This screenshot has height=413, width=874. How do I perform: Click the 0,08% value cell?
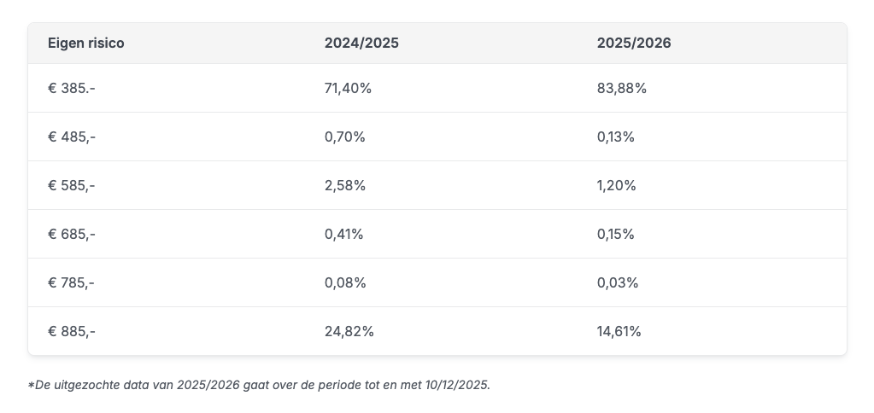pyautogui.click(x=345, y=282)
